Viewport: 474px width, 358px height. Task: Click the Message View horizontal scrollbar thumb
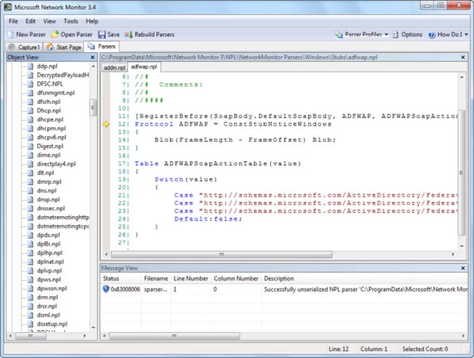point(174,336)
